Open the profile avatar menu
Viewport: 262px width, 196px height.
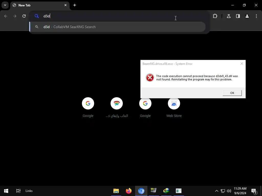point(247,16)
